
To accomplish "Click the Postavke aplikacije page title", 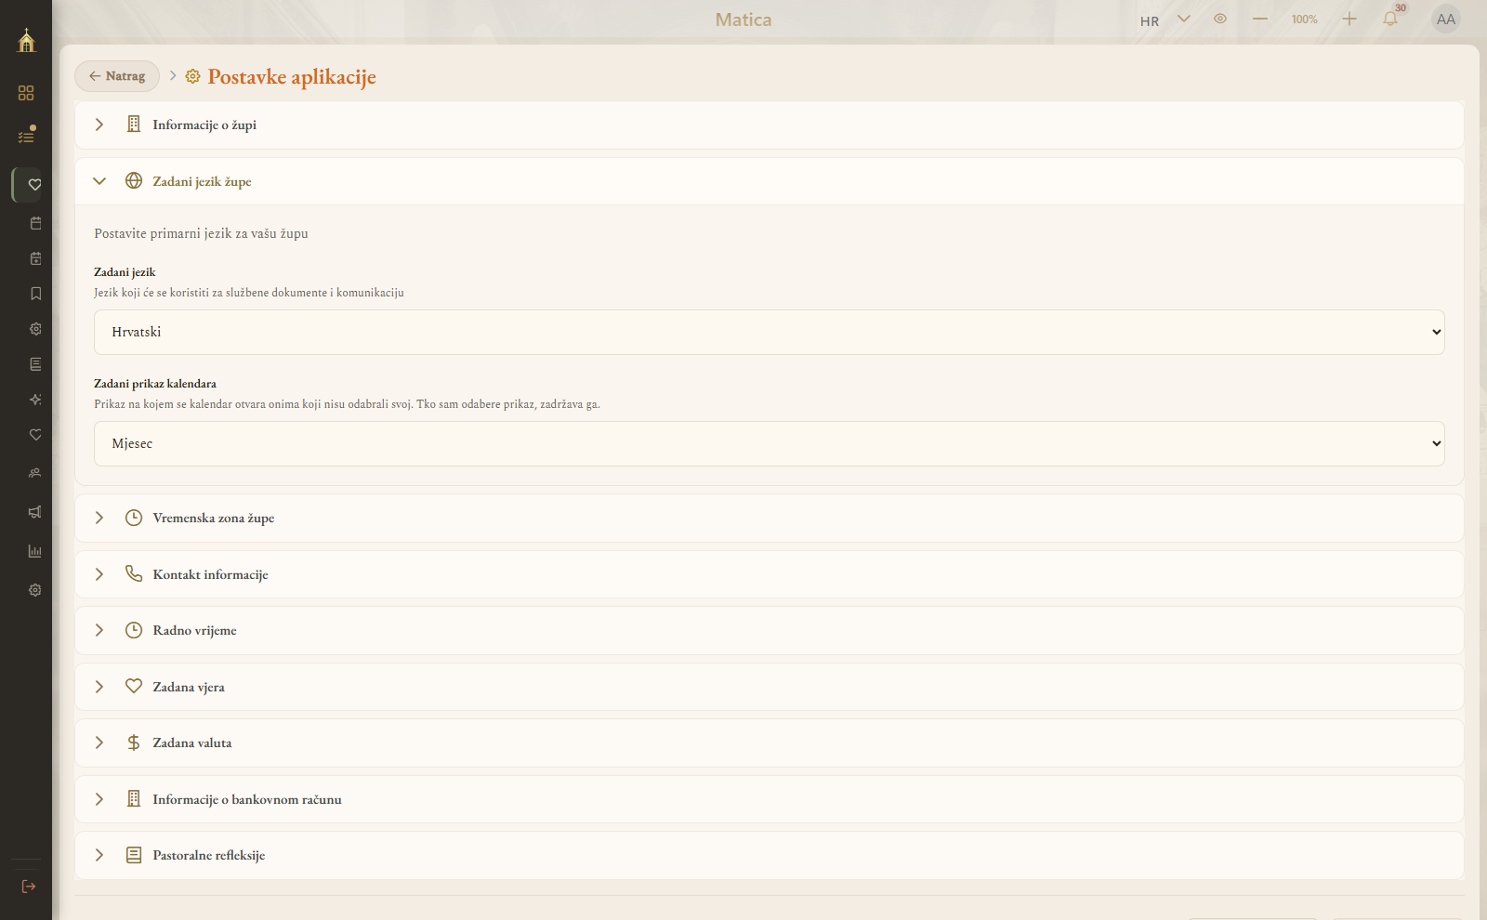I will [292, 76].
